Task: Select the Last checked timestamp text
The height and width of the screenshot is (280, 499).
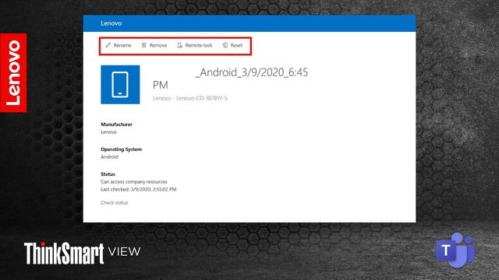Action: [139, 189]
